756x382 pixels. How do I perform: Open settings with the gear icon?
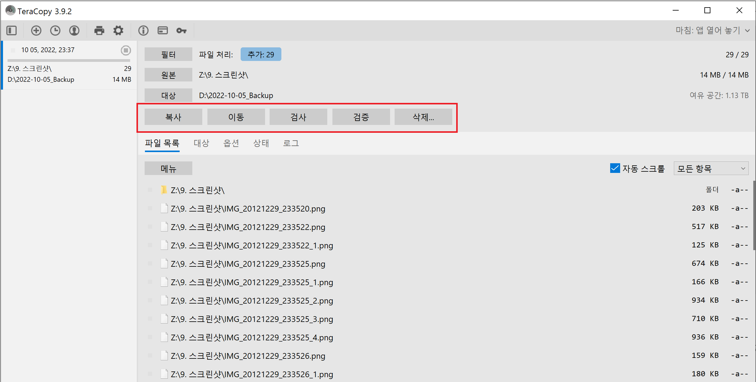118,30
